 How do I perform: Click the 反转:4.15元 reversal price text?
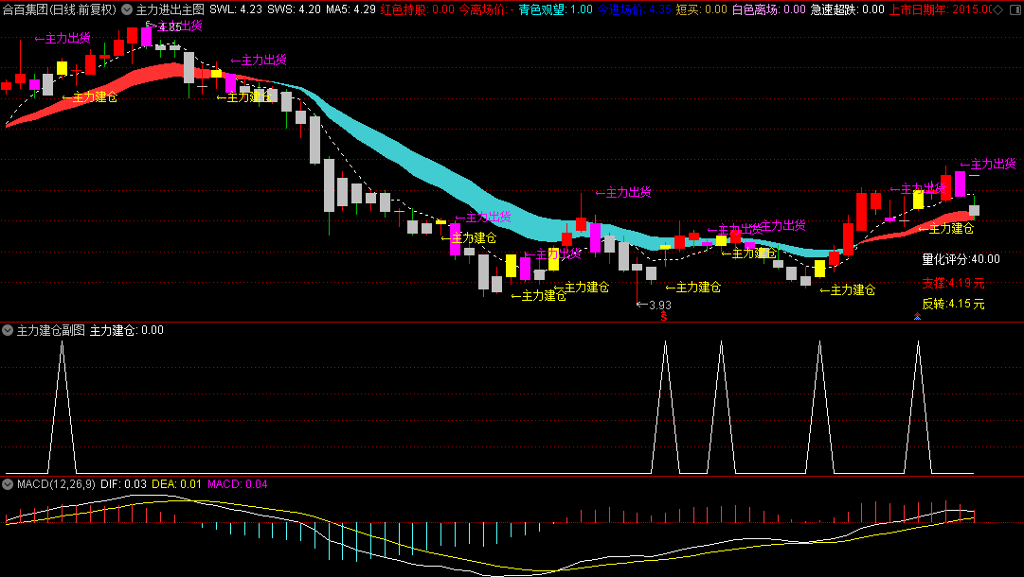953,304
